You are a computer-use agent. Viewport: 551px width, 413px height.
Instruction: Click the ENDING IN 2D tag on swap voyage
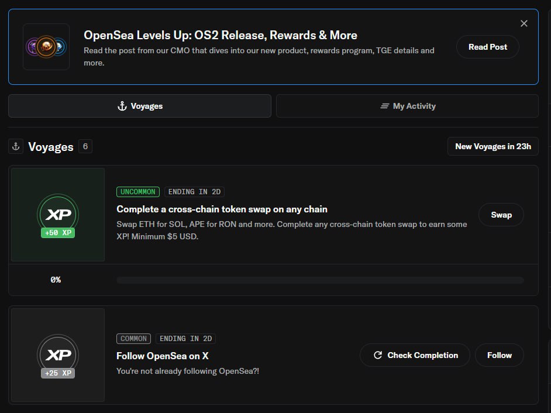click(194, 191)
